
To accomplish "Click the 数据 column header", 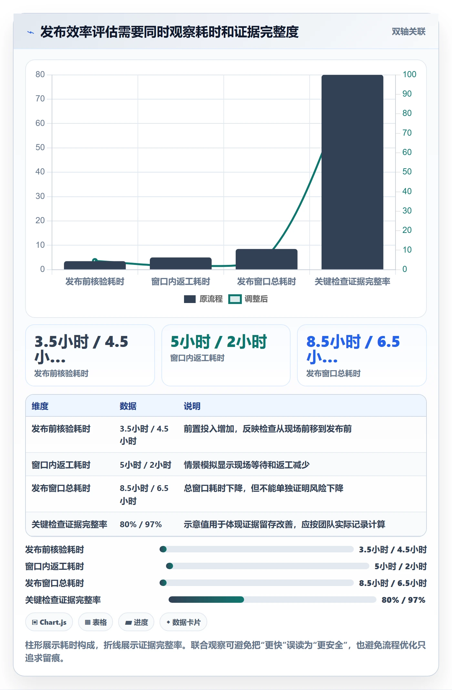I will [128, 406].
